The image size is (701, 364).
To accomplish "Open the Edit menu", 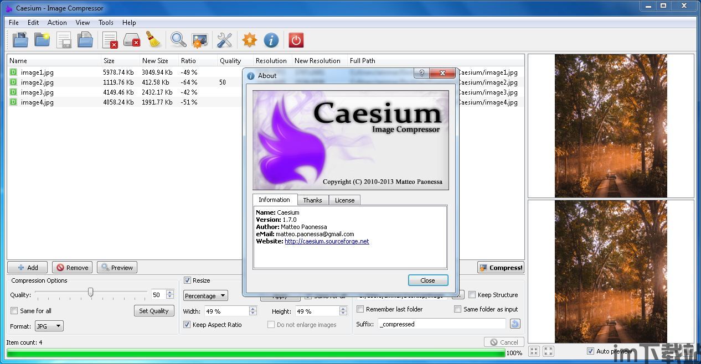I will [33, 23].
